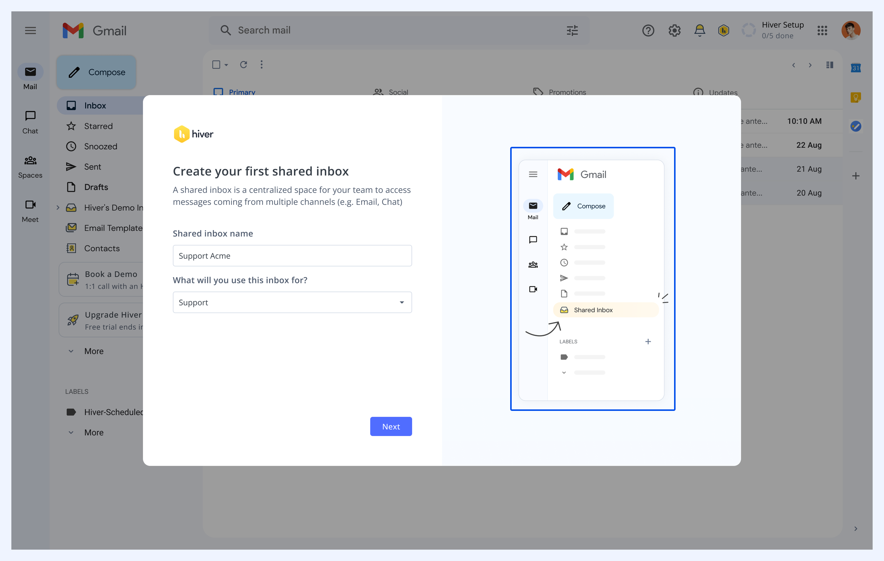
Task: Click the Next button
Action: [x=391, y=426]
